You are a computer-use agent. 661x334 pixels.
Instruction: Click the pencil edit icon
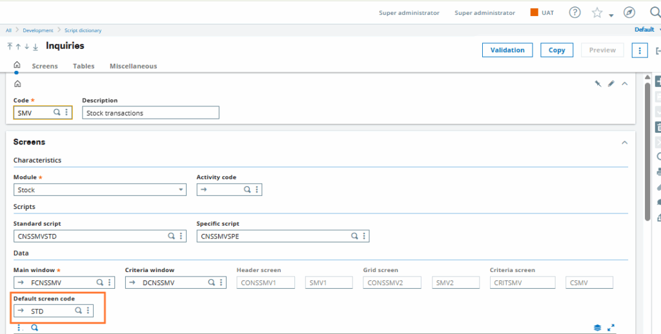[611, 84]
